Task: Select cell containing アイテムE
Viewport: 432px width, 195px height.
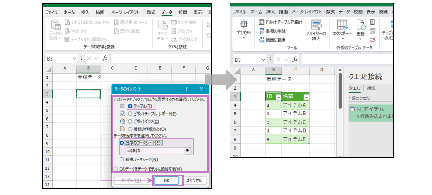Action: 295,139
